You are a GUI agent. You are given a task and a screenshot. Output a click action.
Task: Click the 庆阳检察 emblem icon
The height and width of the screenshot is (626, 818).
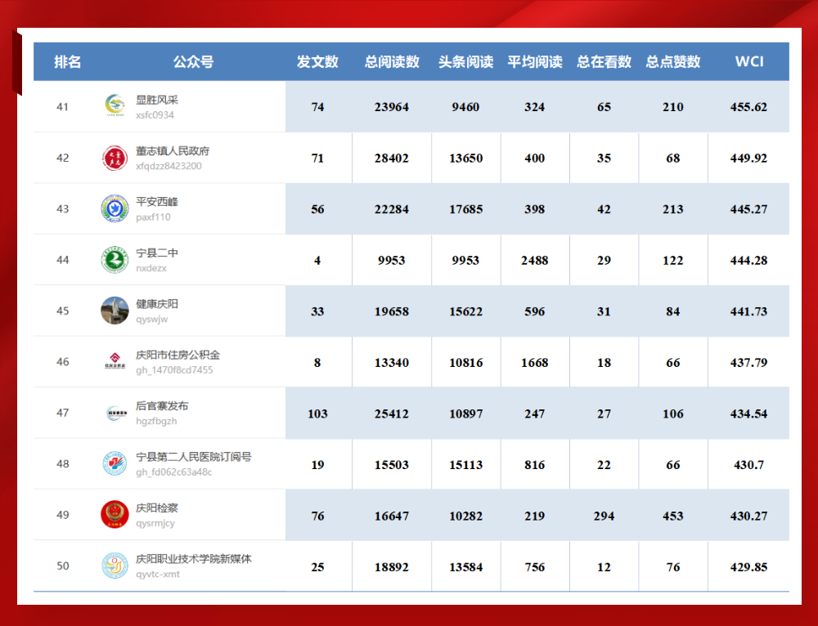(115, 515)
